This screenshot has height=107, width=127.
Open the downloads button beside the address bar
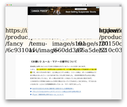click(86, 5)
